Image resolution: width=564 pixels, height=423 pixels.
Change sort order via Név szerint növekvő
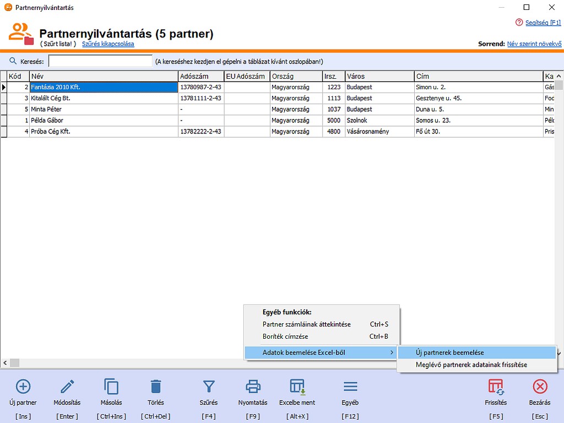(x=534, y=44)
